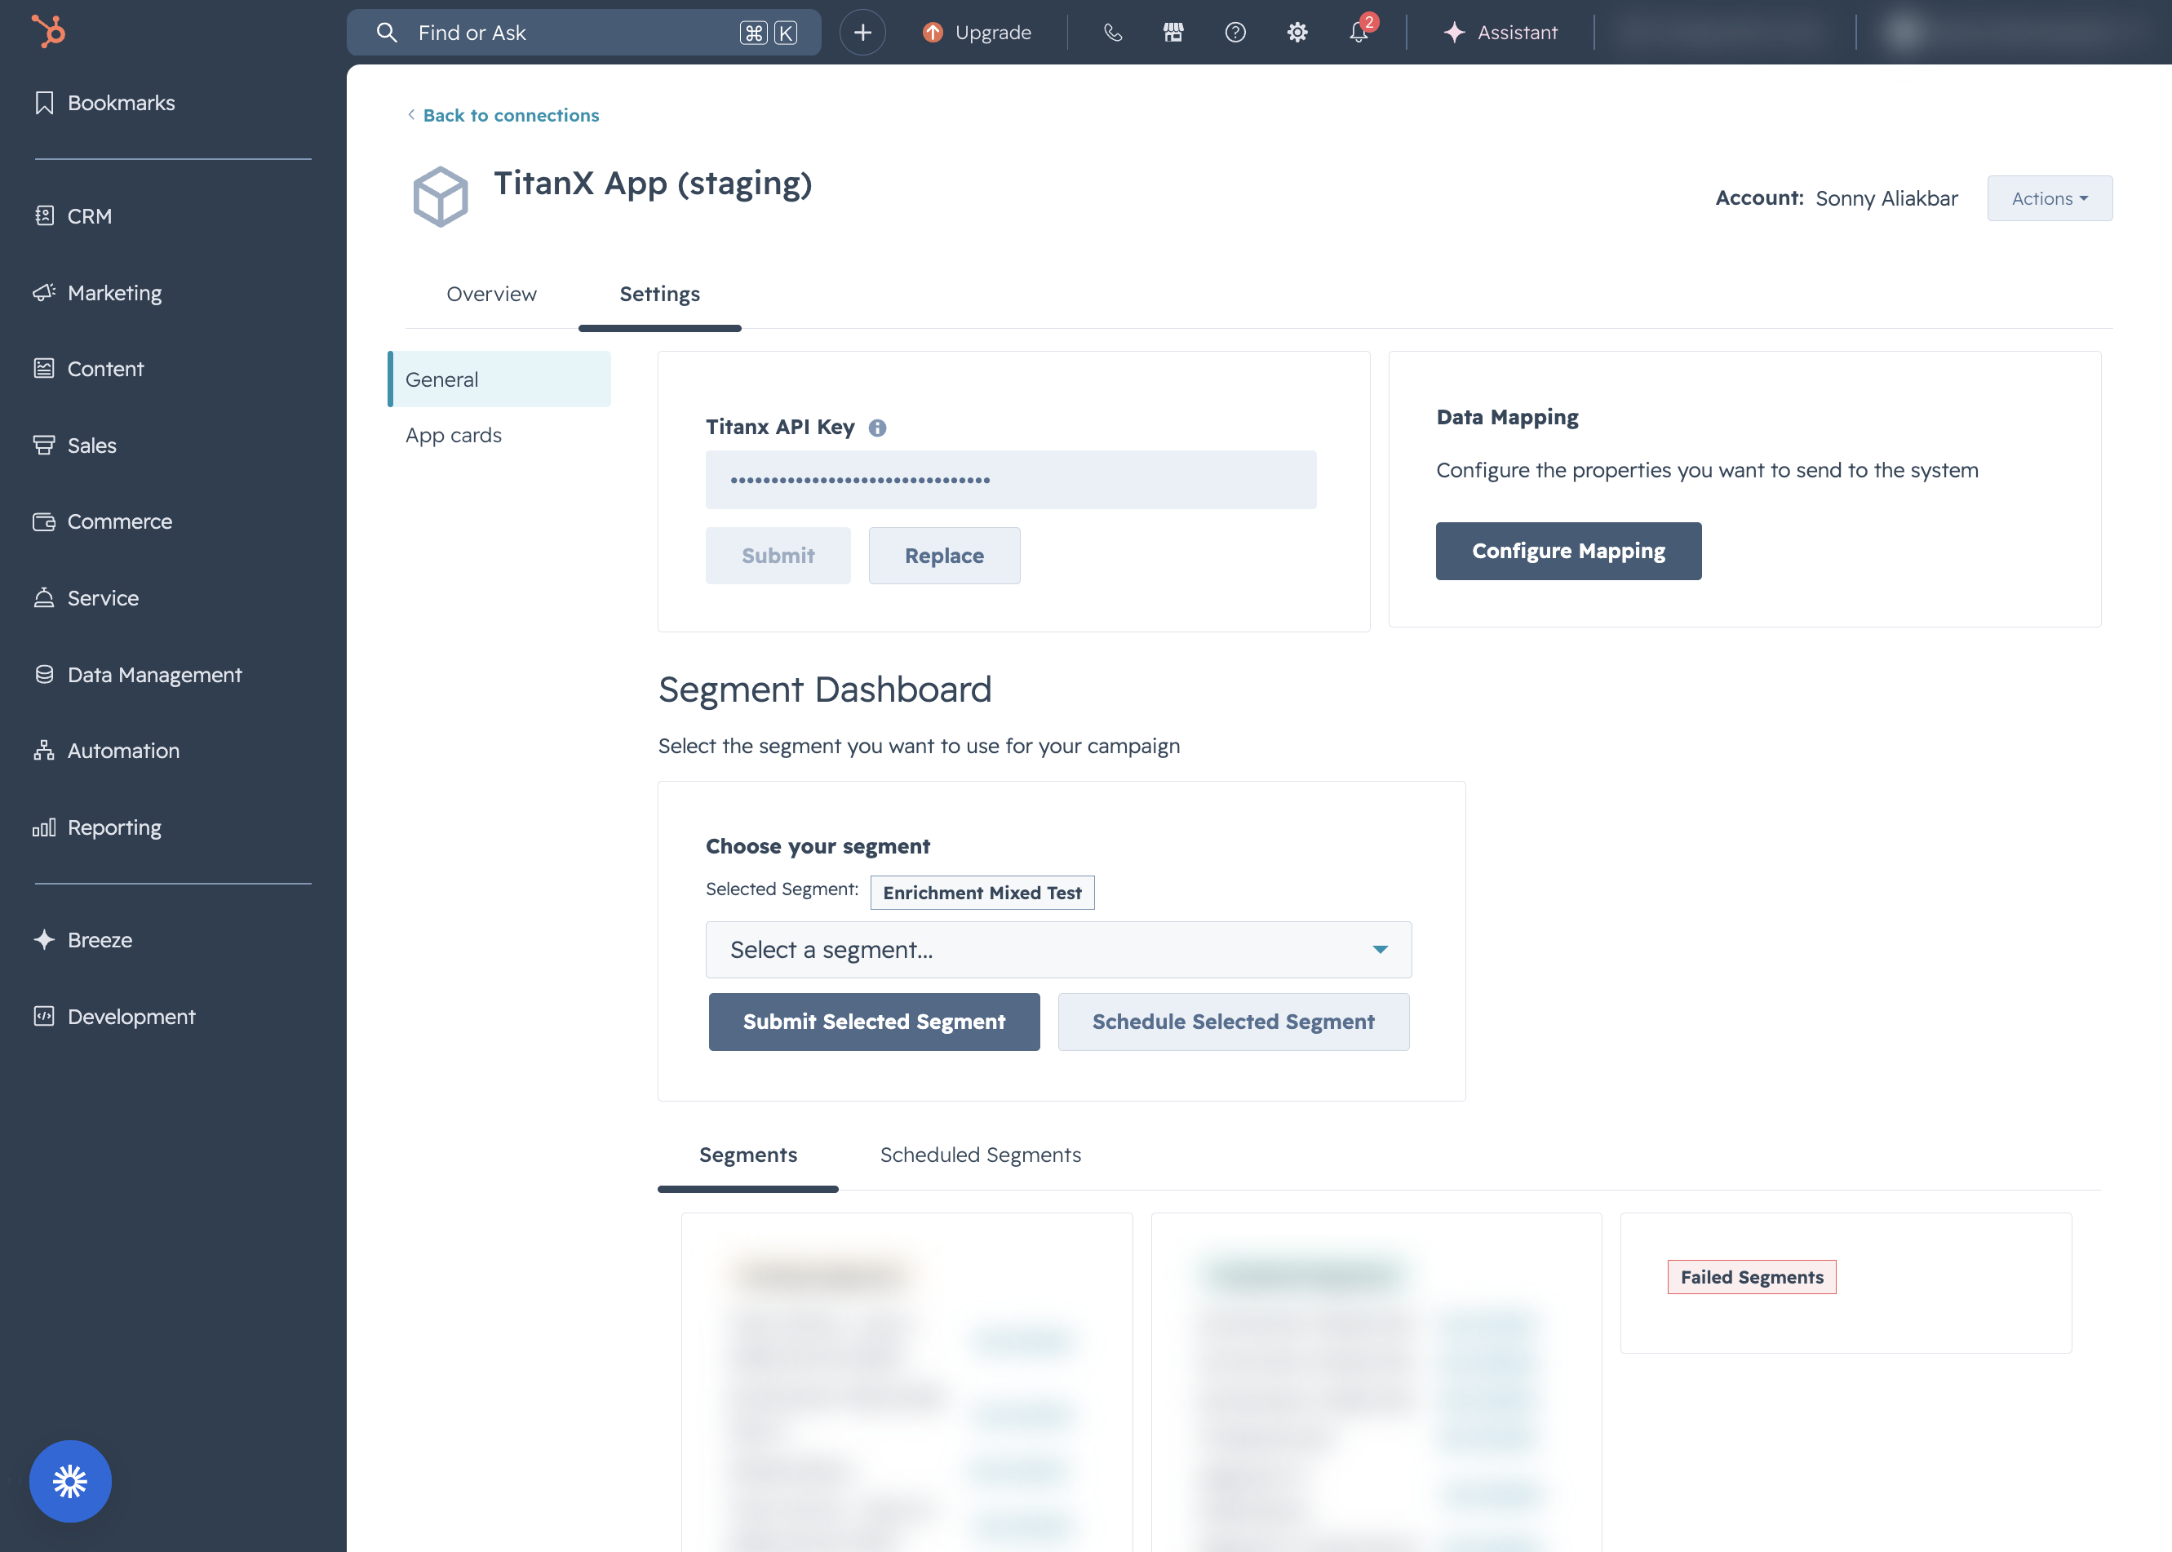Open the App cards settings section
This screenshot has height=1552, width=2172.
453,435
